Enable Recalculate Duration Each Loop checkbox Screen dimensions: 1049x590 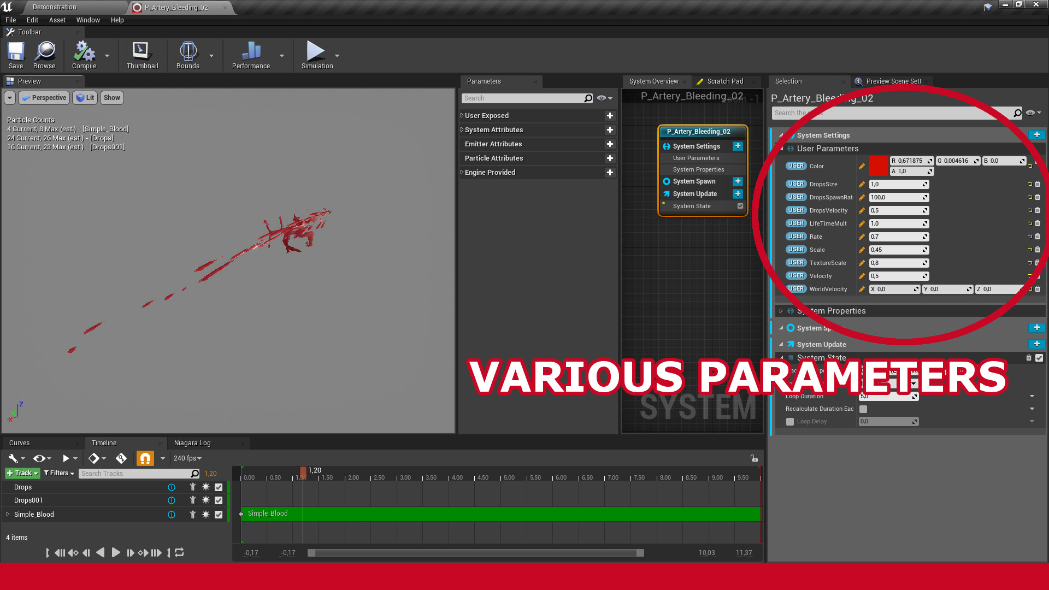(863, 409)
